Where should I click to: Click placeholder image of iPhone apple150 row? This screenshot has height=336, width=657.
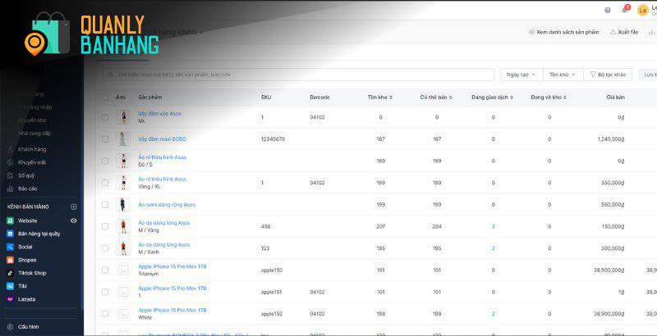(122, 270)
